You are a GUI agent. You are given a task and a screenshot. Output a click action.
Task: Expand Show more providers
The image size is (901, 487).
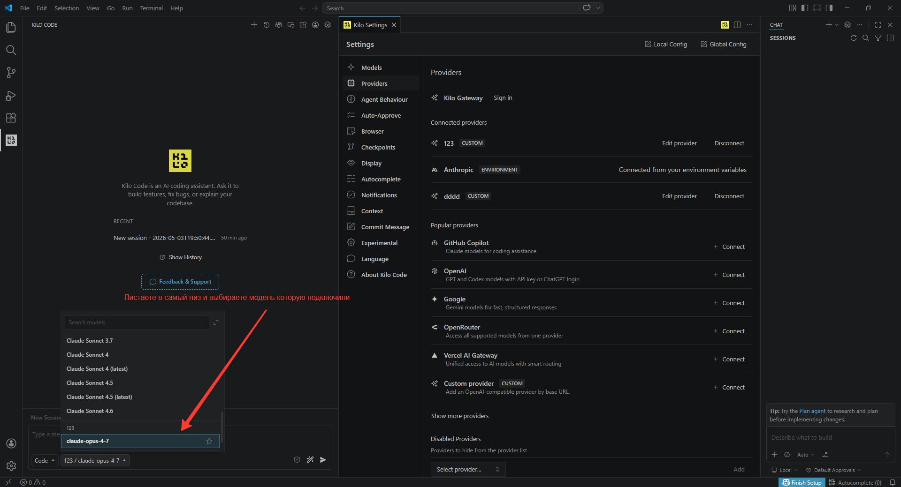point(460,416)
